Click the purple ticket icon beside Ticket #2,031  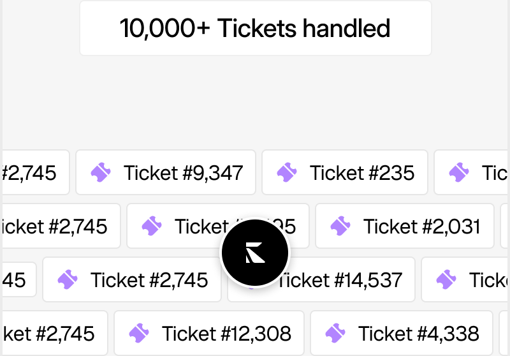340,226
